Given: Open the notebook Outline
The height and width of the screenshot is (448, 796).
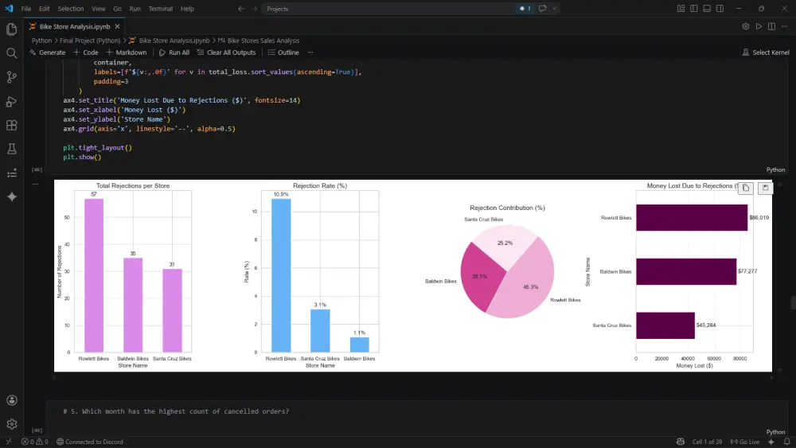Looking at the screenshot, I should tap(283, 53).
